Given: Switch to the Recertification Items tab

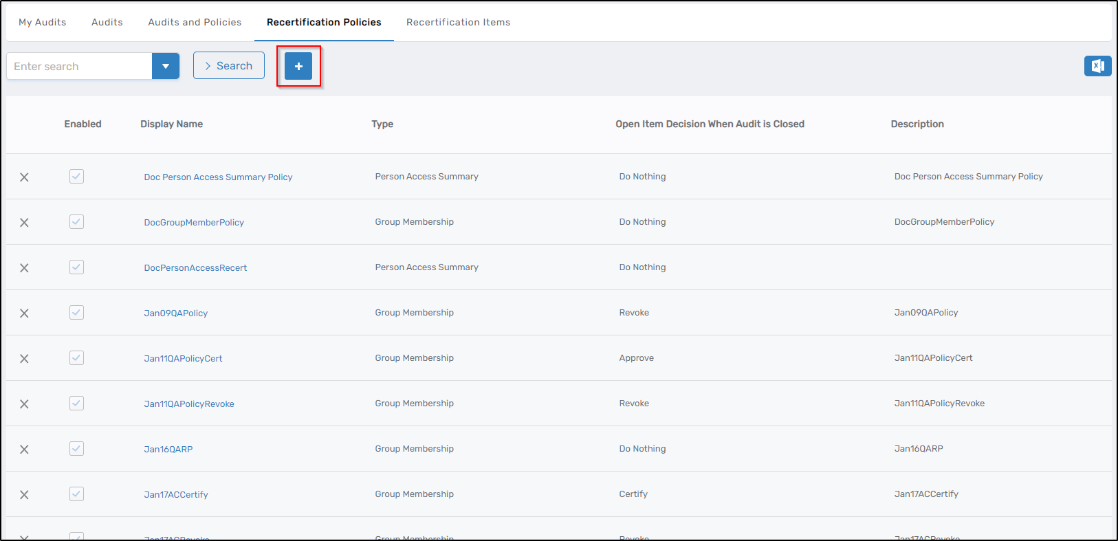Looking at the screenshot, I should (x=458, y=22).
